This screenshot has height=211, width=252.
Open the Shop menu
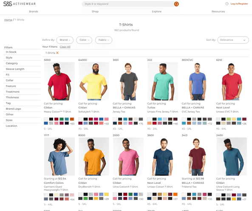95,11
